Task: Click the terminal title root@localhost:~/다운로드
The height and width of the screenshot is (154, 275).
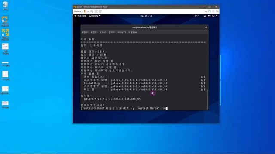Action: 144,27
